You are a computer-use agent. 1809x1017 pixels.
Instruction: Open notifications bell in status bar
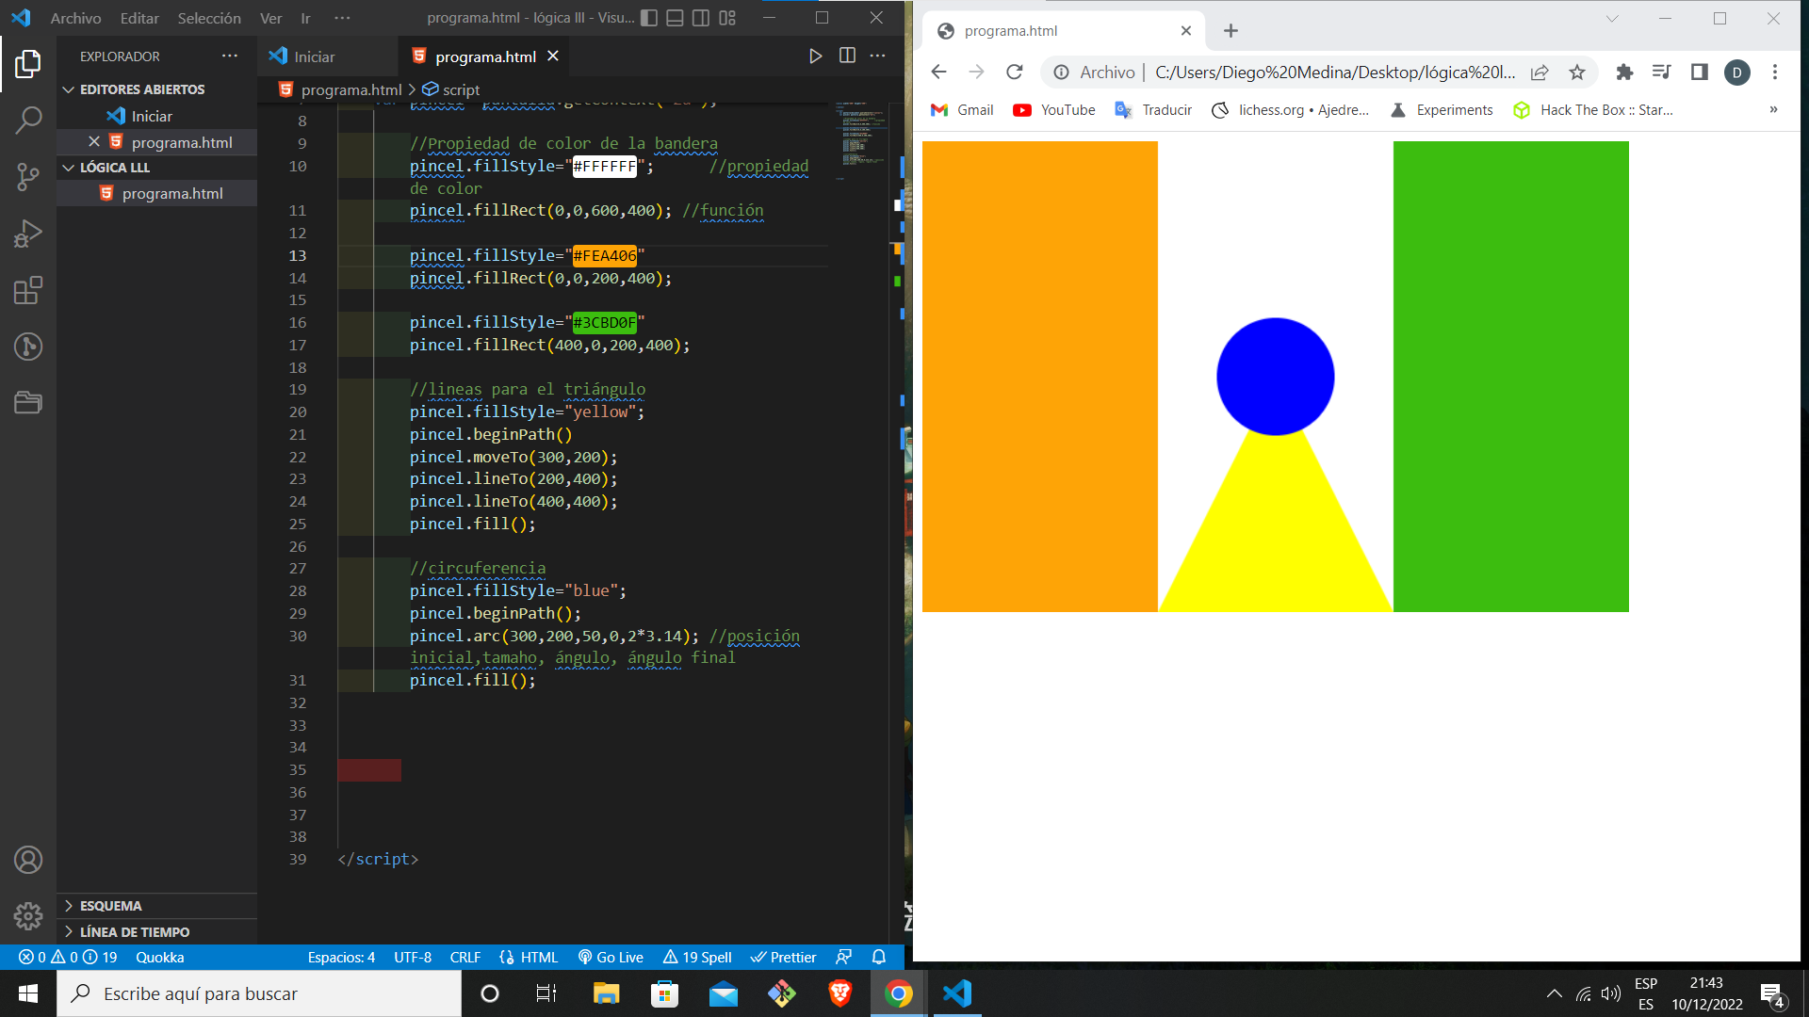click(879, 958)
